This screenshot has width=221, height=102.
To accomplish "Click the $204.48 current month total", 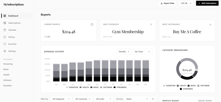I will 69,32.
